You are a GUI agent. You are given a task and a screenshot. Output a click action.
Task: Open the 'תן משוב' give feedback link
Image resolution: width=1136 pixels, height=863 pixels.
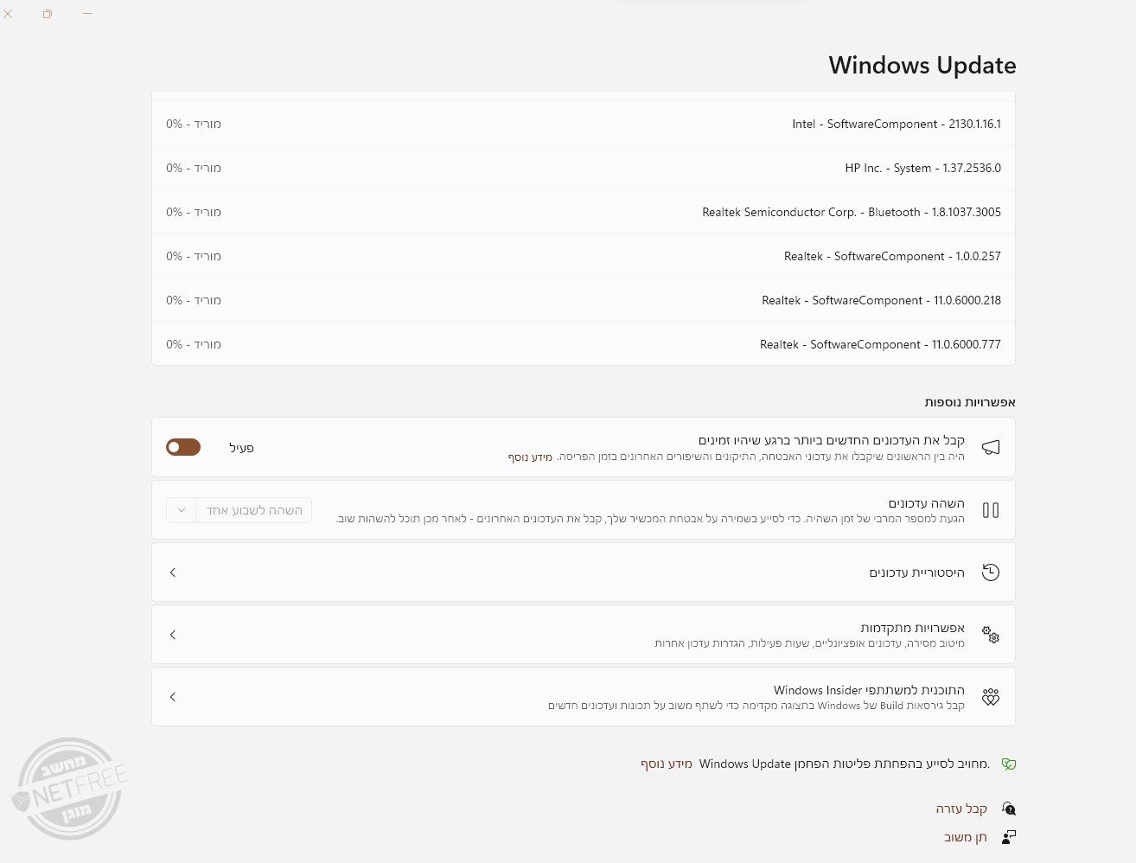pyautogui.click(x=966, y=837)
